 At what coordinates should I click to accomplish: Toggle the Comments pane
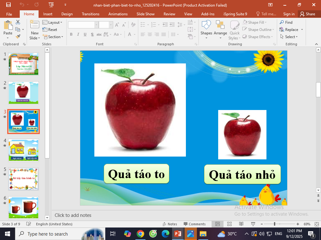[x=194, y=224]
